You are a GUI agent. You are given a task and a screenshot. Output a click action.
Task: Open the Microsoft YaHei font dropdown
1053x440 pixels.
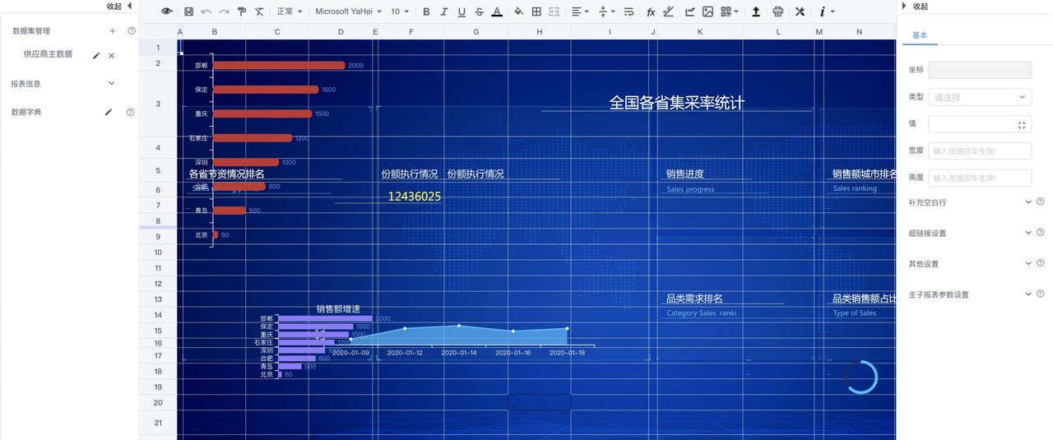pos(349,12)
